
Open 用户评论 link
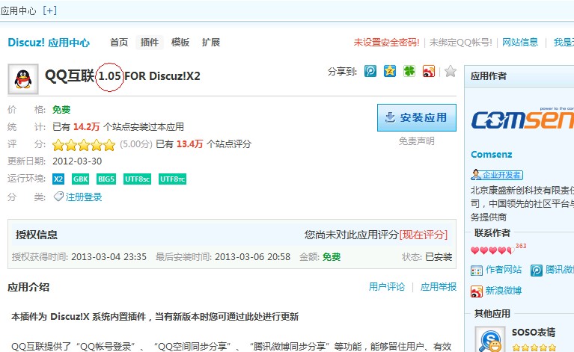tap(387, 287)
